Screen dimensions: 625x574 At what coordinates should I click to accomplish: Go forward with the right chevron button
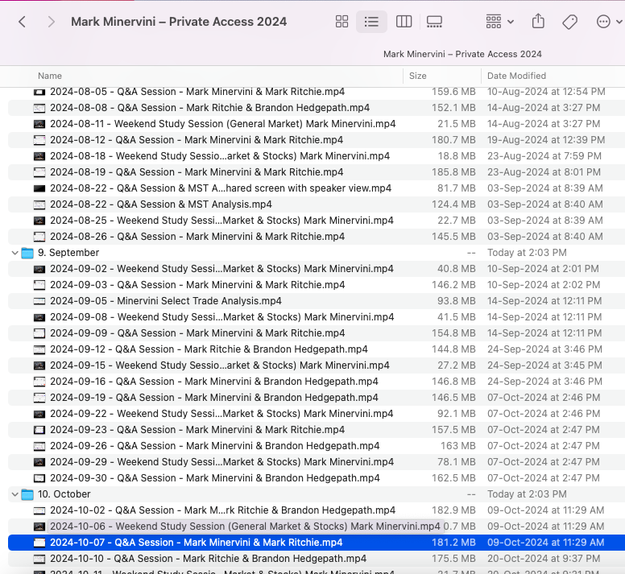click(51, 22)
